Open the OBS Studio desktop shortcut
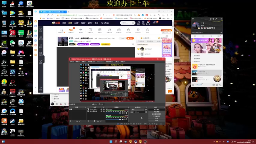The width and height of the screenshot is (256, 144). pos(4,73)
